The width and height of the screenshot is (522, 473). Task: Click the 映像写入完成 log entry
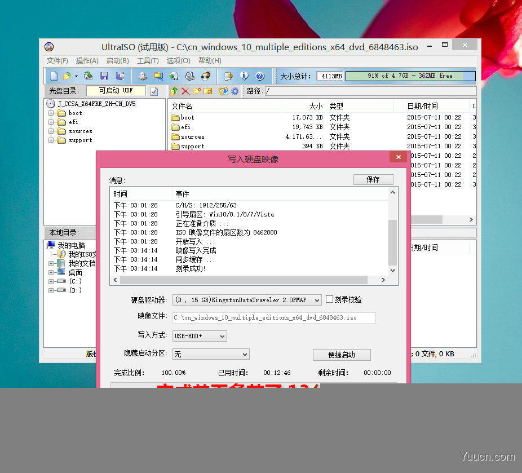[x=196, y=250]
